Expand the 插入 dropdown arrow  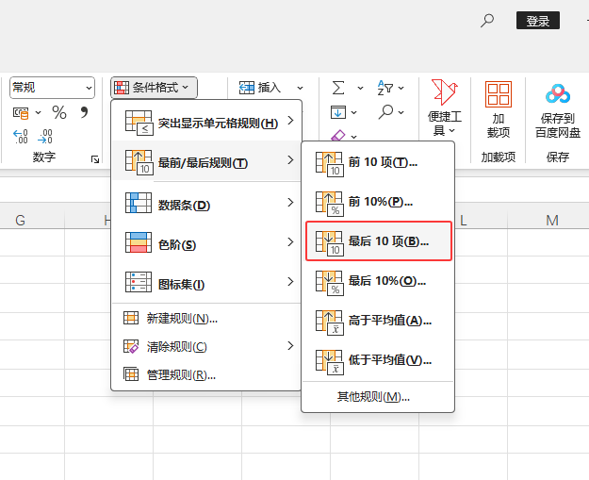coord(300,88)
